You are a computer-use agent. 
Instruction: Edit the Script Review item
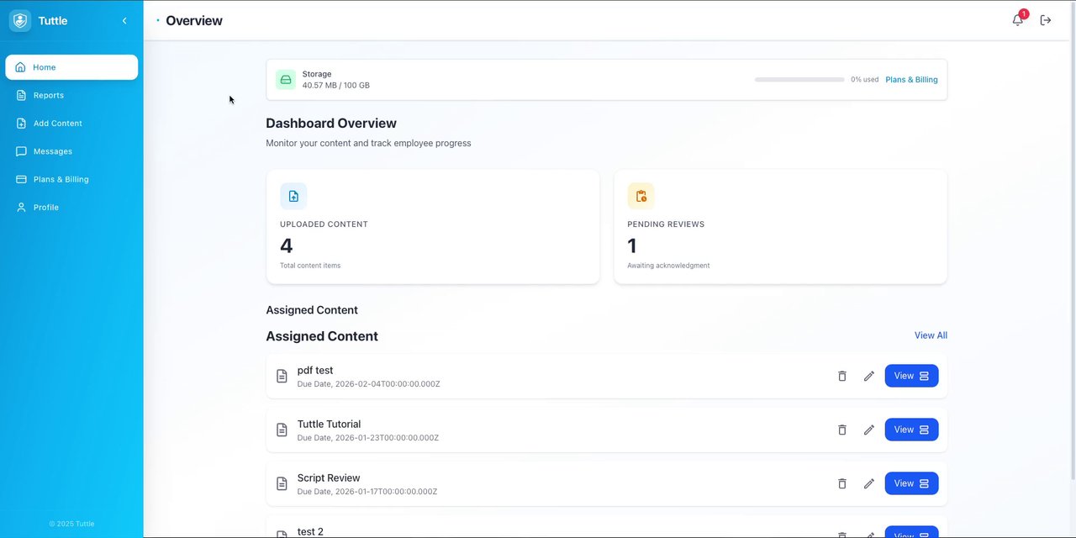point(868,483)
